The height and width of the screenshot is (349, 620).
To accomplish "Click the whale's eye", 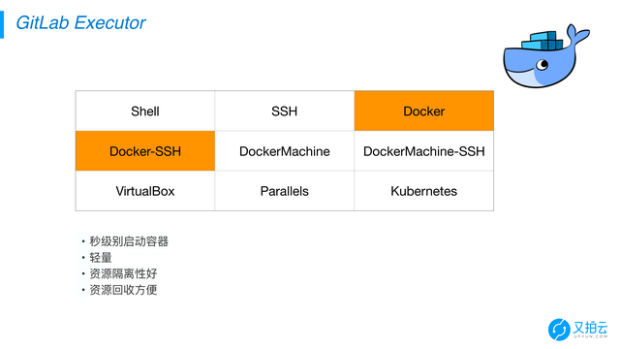I will point(542,65).
